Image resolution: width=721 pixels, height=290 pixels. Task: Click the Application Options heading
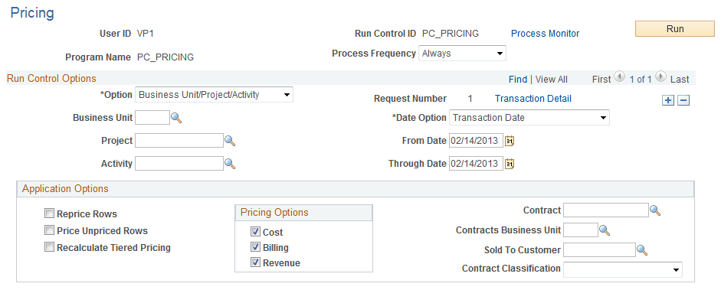(x=65, y=188)
